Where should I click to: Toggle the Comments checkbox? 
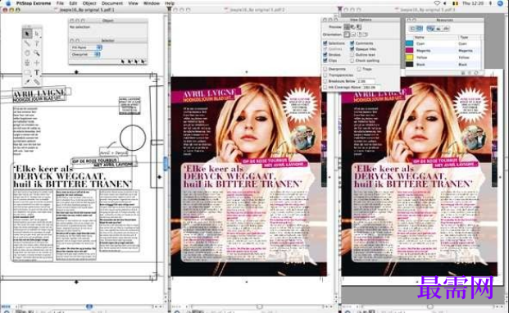352,43
